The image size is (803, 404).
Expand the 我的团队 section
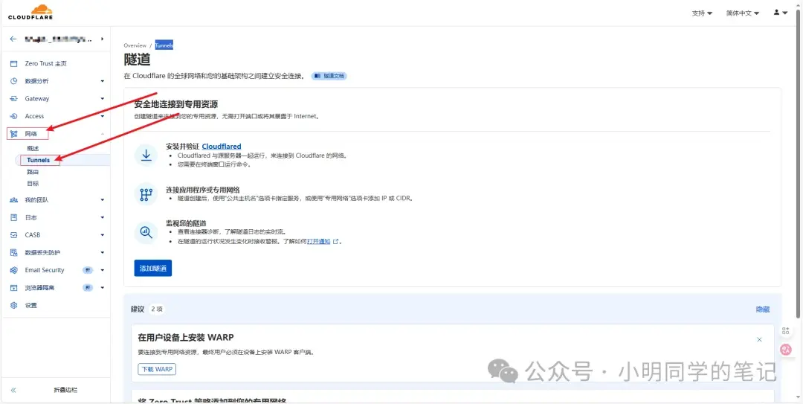103,200
